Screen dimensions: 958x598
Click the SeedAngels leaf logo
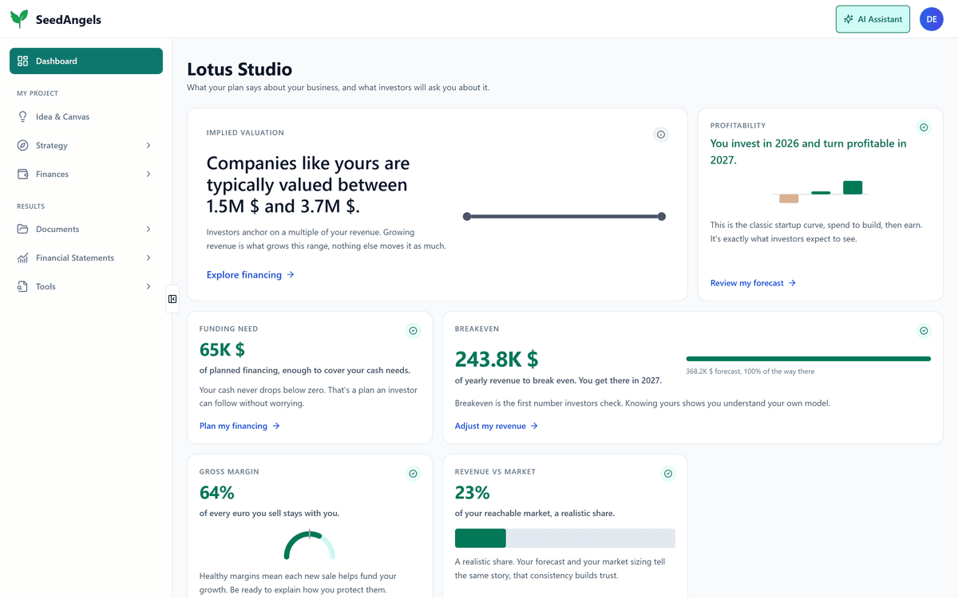click(20, 19)
